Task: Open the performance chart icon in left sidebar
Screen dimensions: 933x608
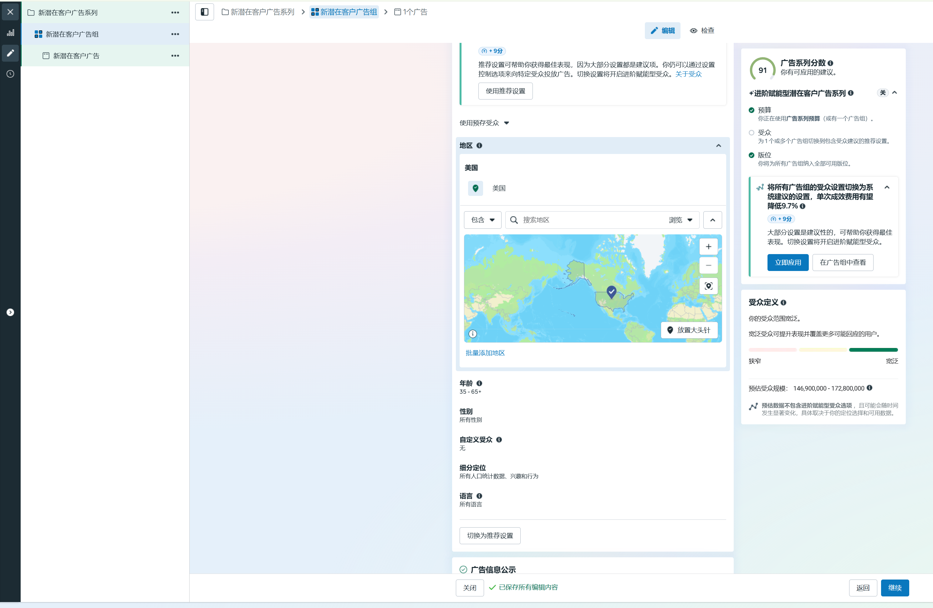Action: 11,33
